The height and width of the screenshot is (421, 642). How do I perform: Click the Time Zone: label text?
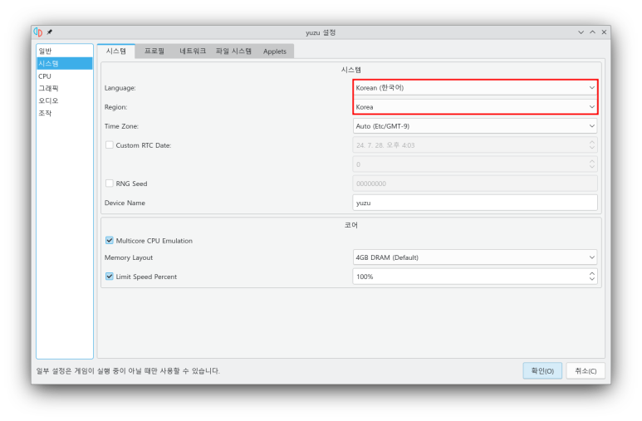point(121,126)
